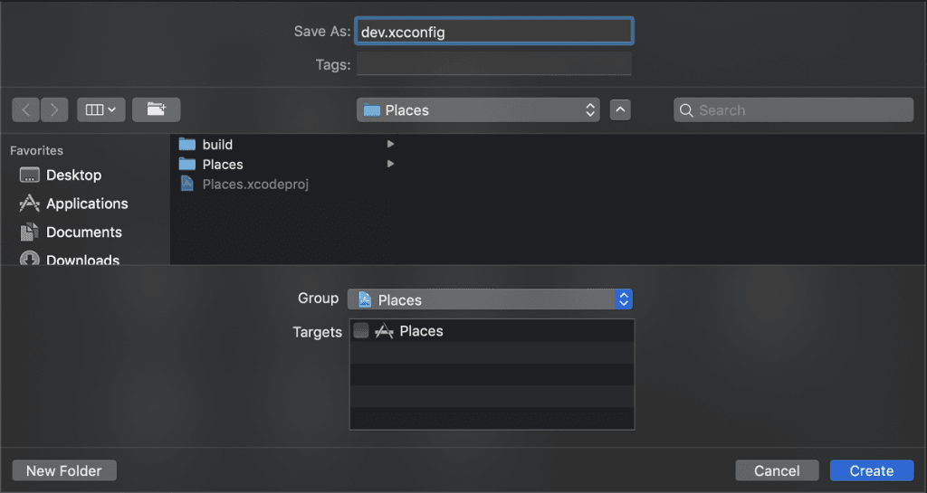Click the Xcode project icon in Group dropdown
This screenshot has height=493, width=927.
click(x=365, y=300)
